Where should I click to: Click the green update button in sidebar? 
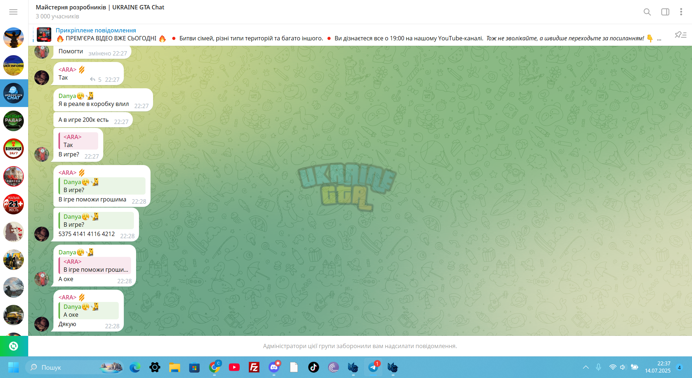click(14, 346)
